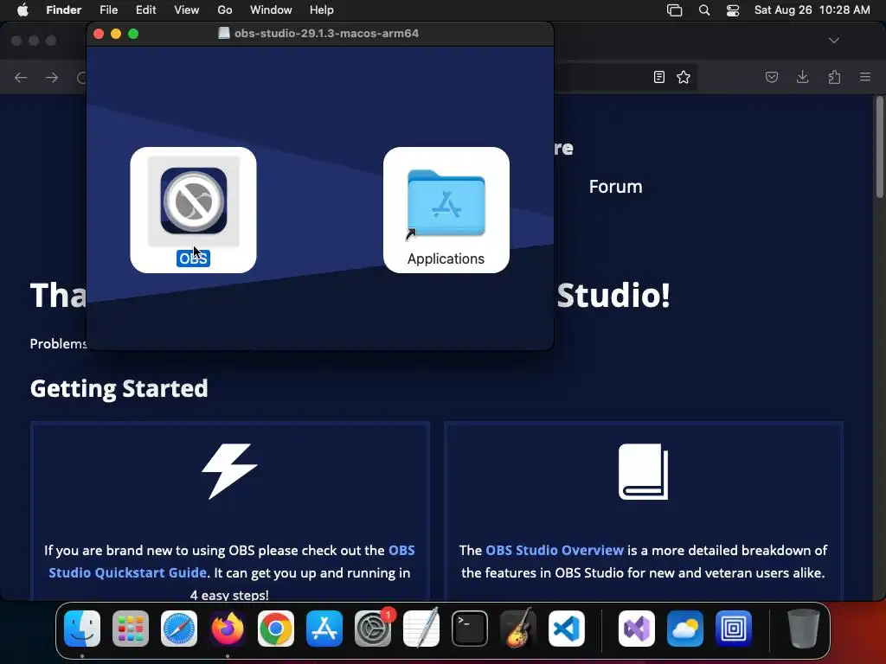Open the OBS Studio Overview link
Image resolution: width=886 pixels, height=664 pixels.
555,550
